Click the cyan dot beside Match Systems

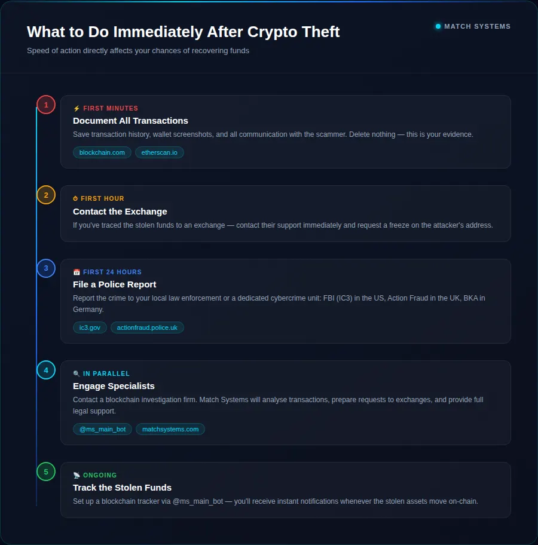point(438,26)
